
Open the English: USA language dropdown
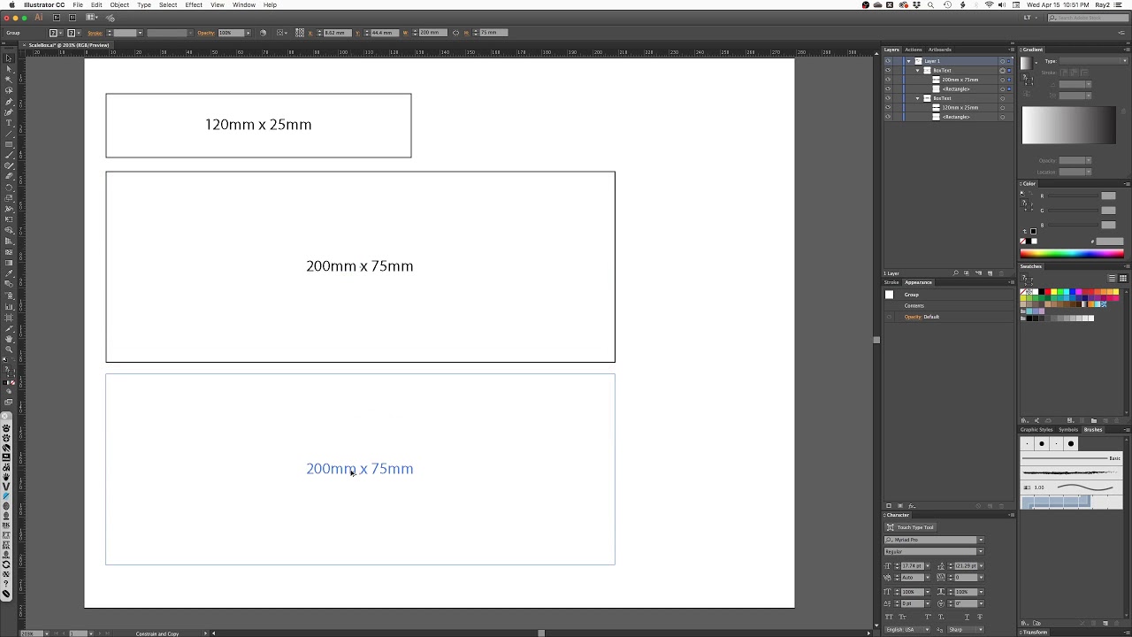[x=907, y=630]
